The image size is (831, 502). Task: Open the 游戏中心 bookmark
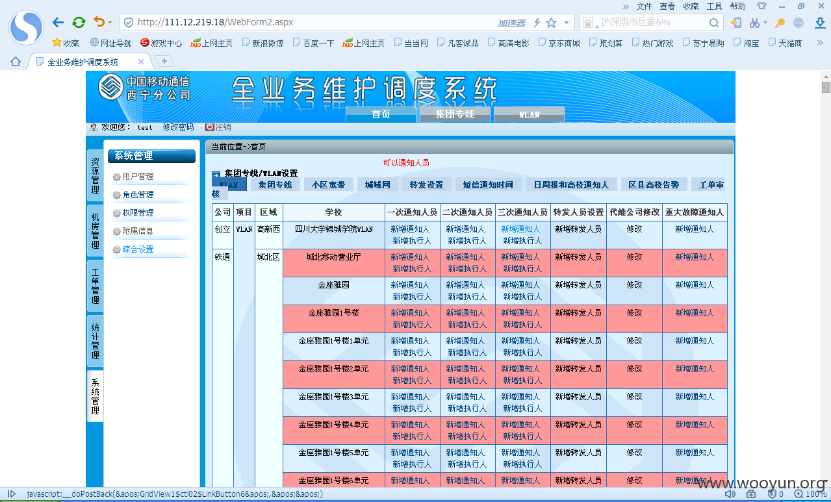tap(161, 43)
